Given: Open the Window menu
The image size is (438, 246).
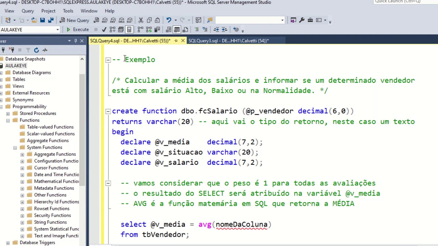Looking at the screenshot, I should [89, 11].
